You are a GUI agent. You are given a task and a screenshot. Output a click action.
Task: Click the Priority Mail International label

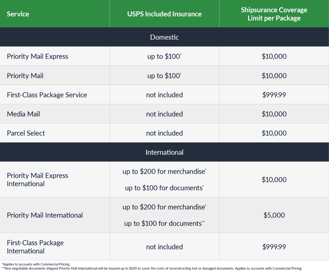tap(45, 215)
